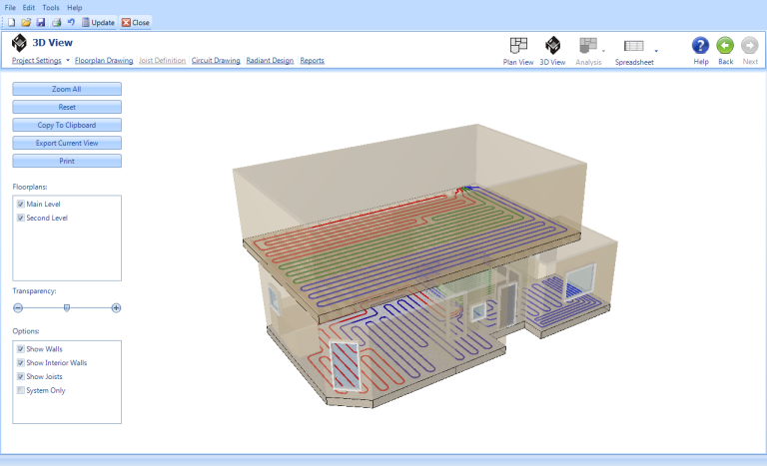Decrease transparency with the minus icon
The width and height of the screenshot is (767, 466).
coord(18,308)
